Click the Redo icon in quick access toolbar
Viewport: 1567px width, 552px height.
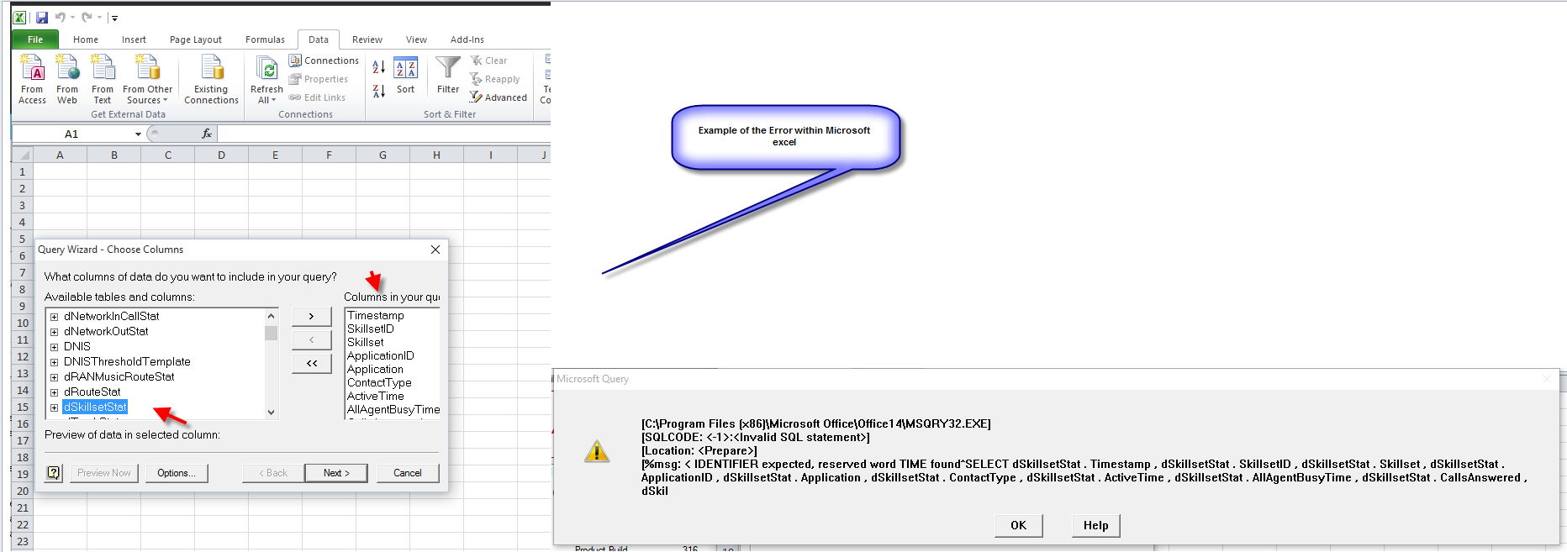pyautogui.click(x=87, y=17)
